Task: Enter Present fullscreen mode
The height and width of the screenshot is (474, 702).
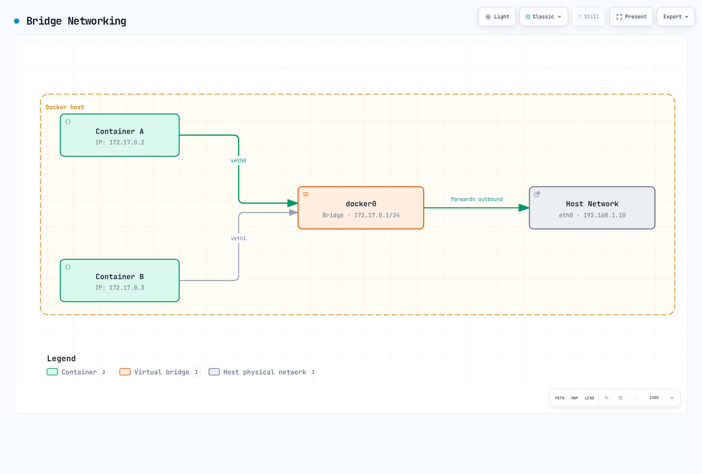Action: point(631,17)
